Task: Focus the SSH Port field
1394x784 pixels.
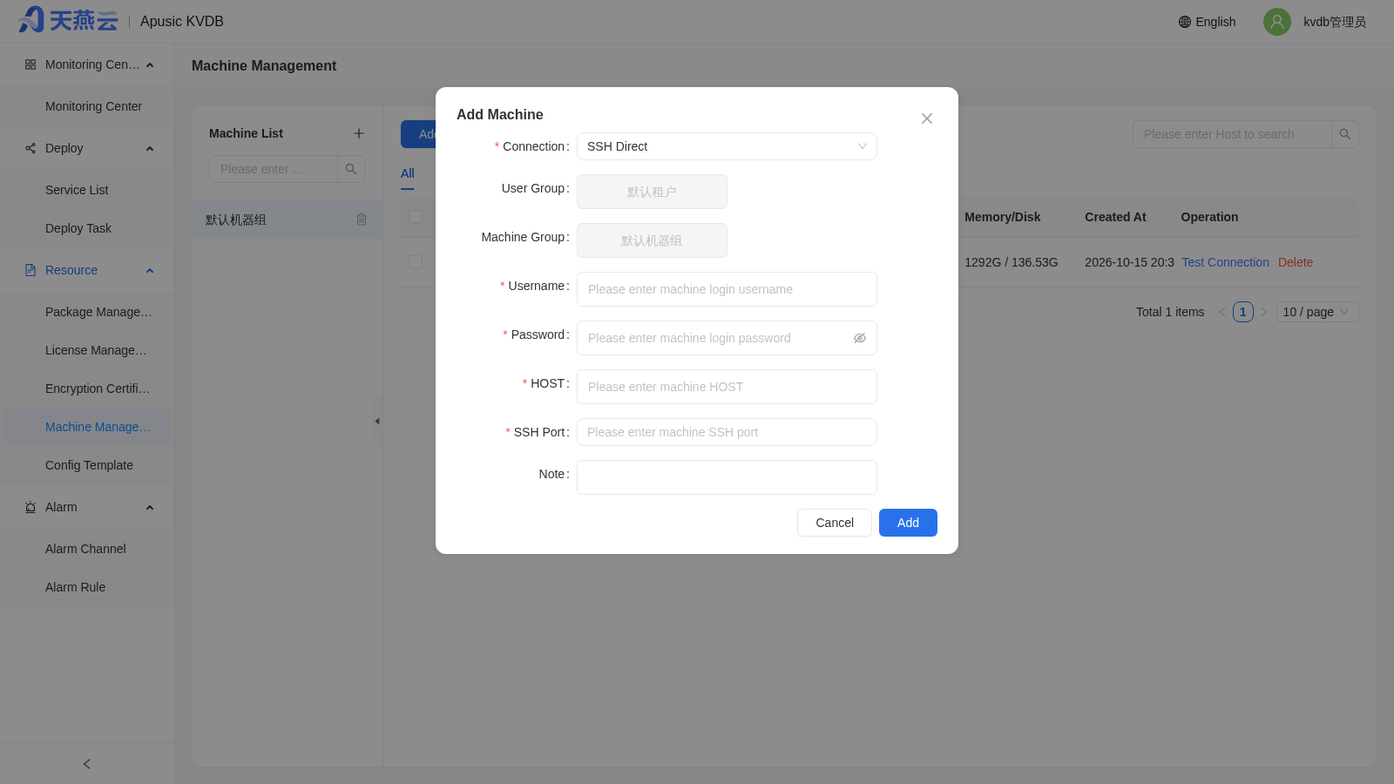Action: [727, 432]
